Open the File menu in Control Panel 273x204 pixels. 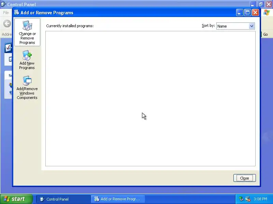[6, 13]
